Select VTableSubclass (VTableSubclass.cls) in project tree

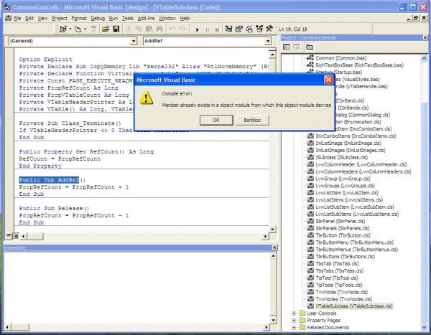[353, 306]
